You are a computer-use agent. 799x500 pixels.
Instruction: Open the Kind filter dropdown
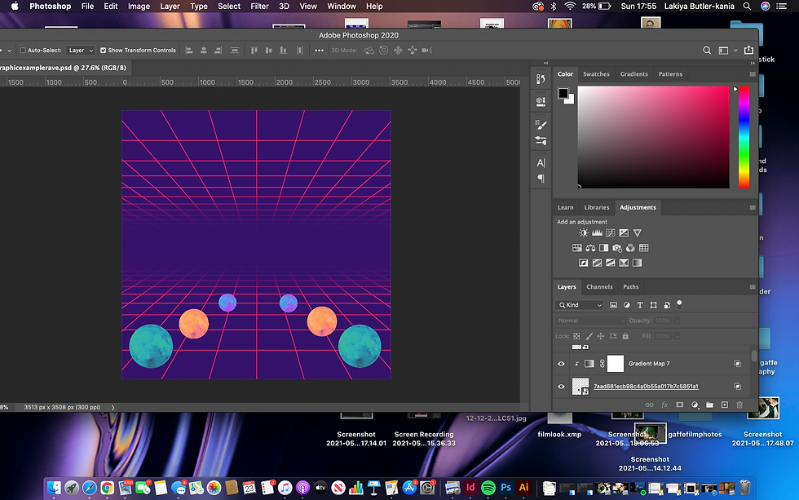click(x=580, y=305)
